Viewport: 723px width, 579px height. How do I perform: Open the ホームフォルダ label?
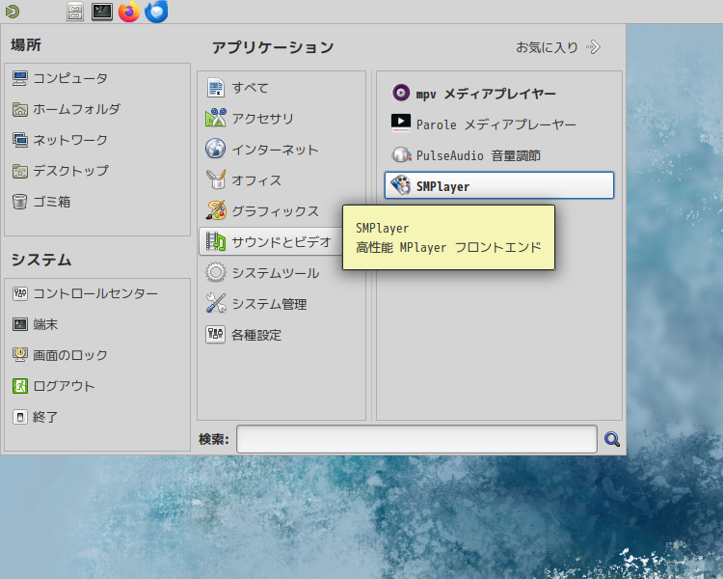tap(76, 109)
